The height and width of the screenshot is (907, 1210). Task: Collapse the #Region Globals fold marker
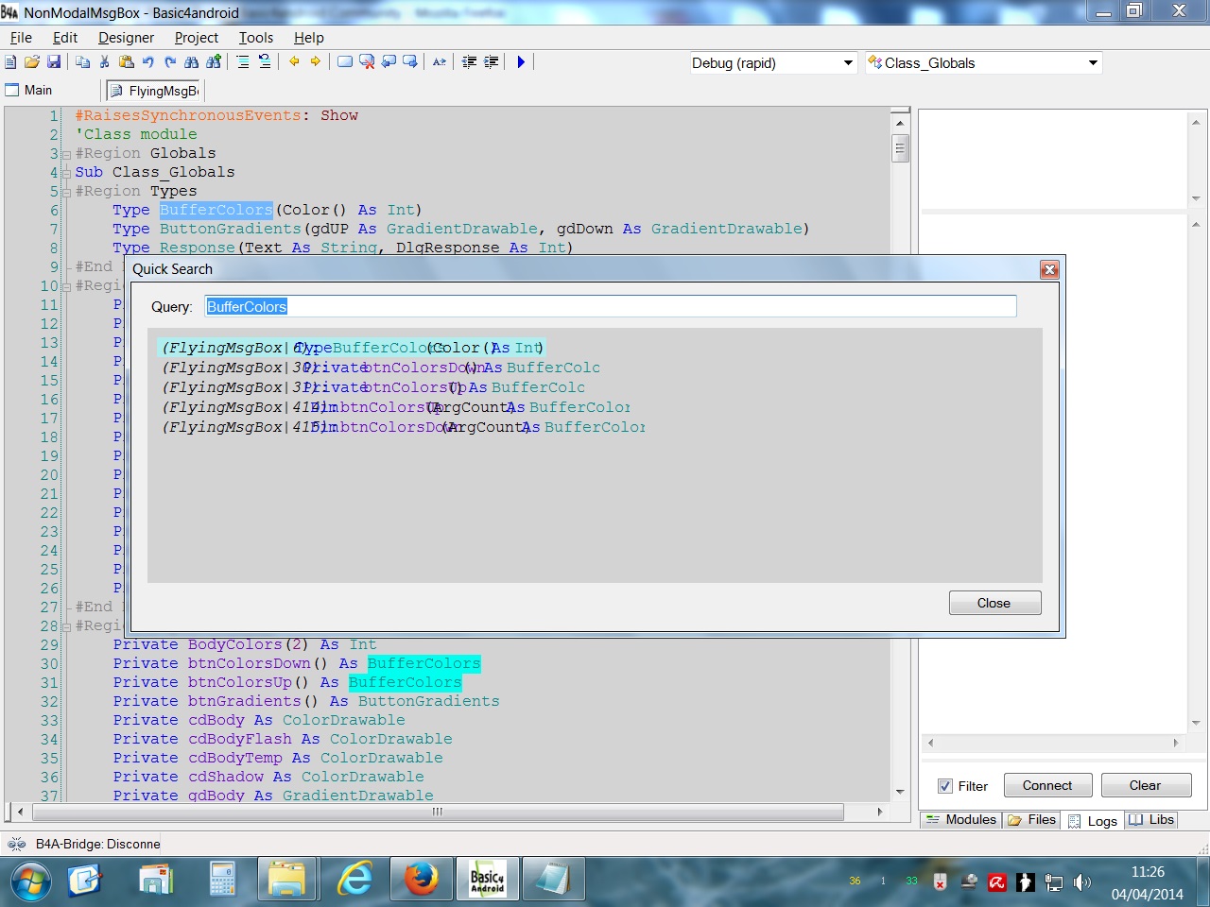pos(66,154)
